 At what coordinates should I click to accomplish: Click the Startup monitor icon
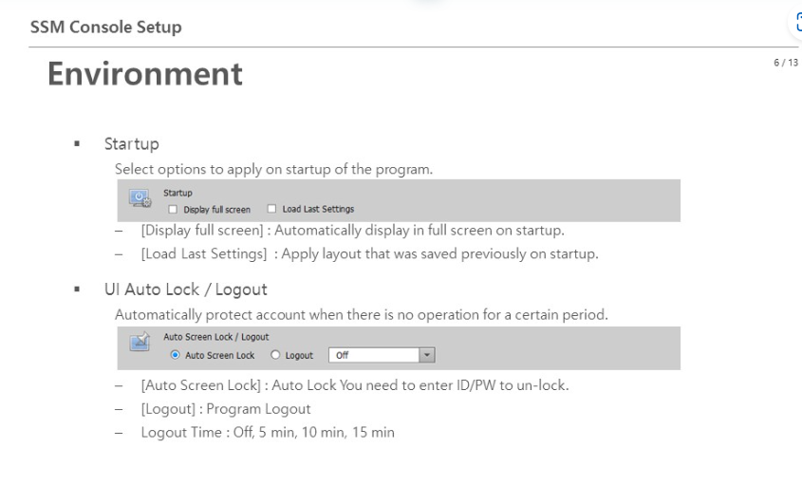point(139,199)
